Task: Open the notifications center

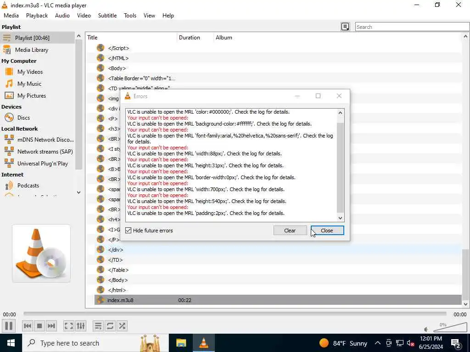Action: pyautogui.click(x=456, y=343)
